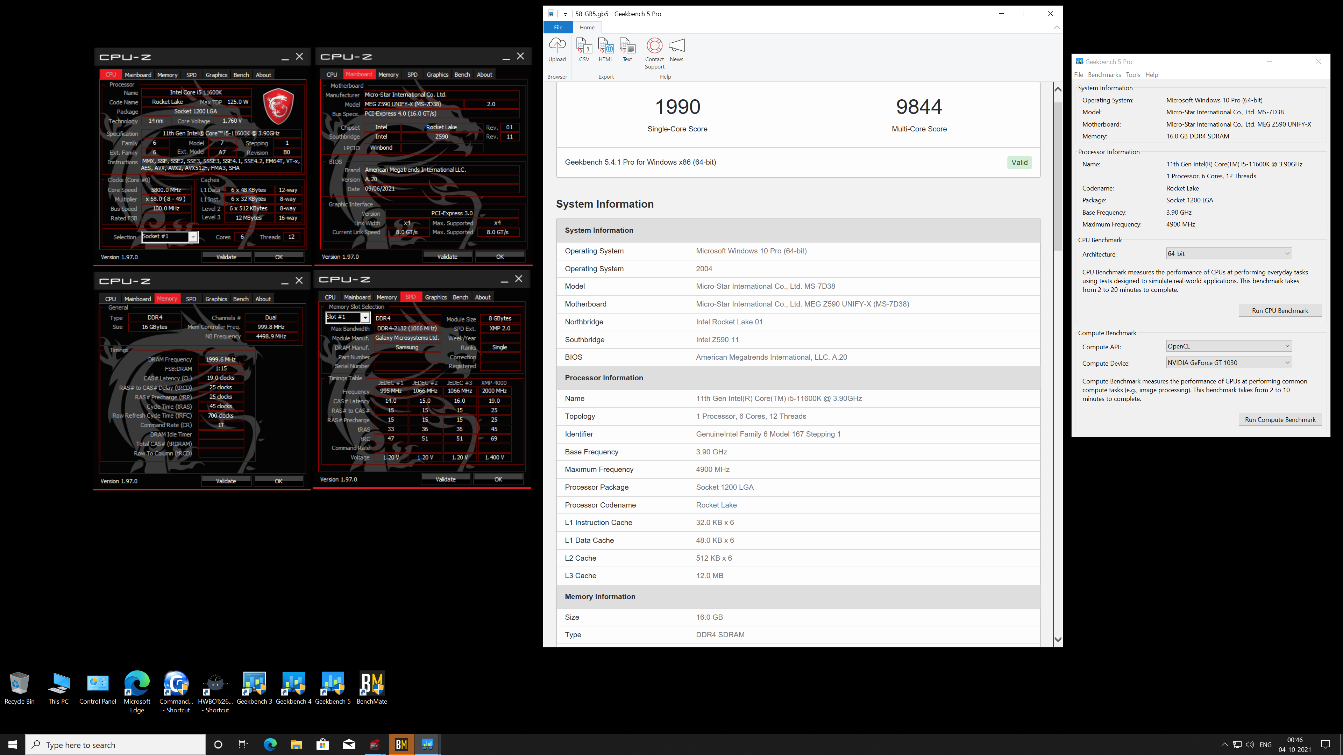Click OK in the Mainboard CPU-Z window

coord(500,256)
